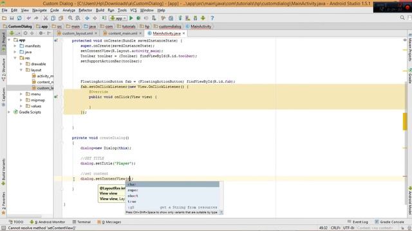Click the Scroll from Source target icon
412x231 pixels.
tap(25, 33)
